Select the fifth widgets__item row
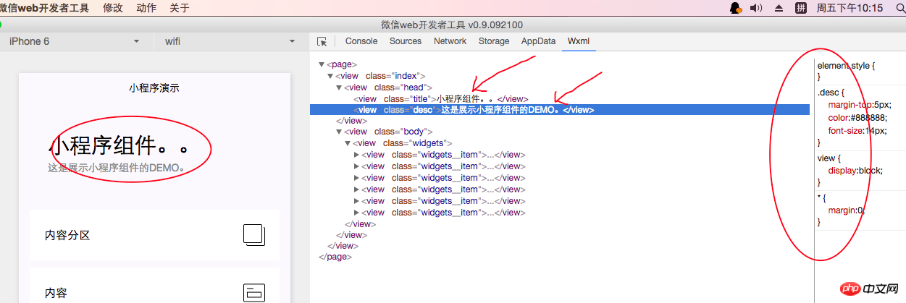This screenshot has height=303, width=906. click(442, 201)
